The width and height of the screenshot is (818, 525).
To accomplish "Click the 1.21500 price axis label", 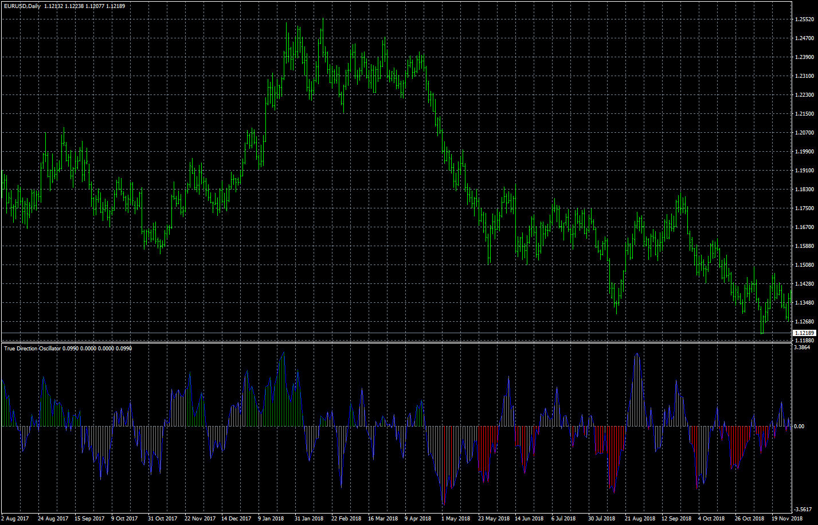I will click(805, 113).
